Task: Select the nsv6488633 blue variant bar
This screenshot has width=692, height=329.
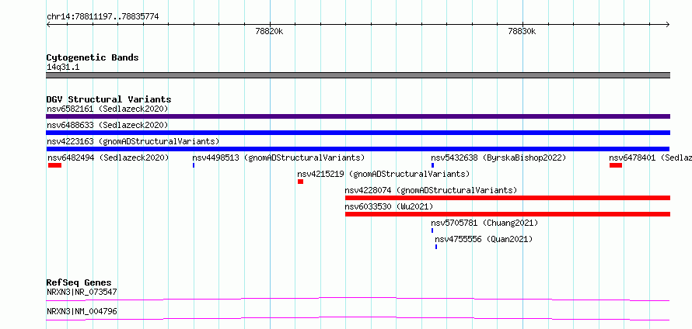Action: click(358, 133)
